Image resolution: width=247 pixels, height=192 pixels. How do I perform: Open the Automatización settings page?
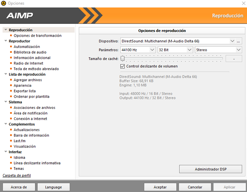click(27, 47)
